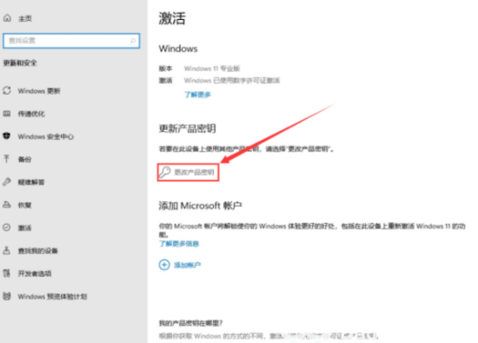
Task: Click the 开发者选项 icon
Action: pos(7,273)
